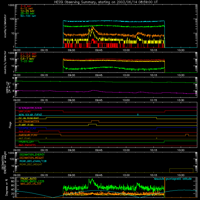This screenshot has width=200, height=200.
Task: Select the 6-12 keV legend label
Action: click(x=27, y=8)
